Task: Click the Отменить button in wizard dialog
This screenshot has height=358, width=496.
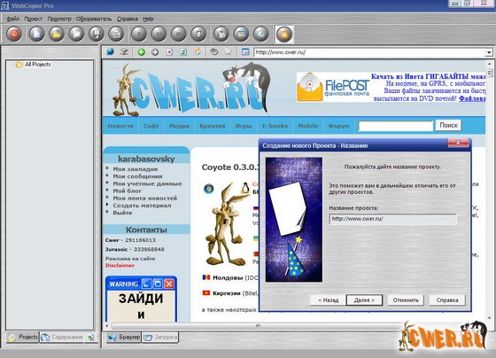Action: (x=406, y=300)
